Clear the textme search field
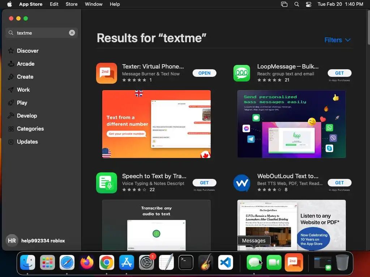This screenshot has width=370, height=277. tap(72, 33)
